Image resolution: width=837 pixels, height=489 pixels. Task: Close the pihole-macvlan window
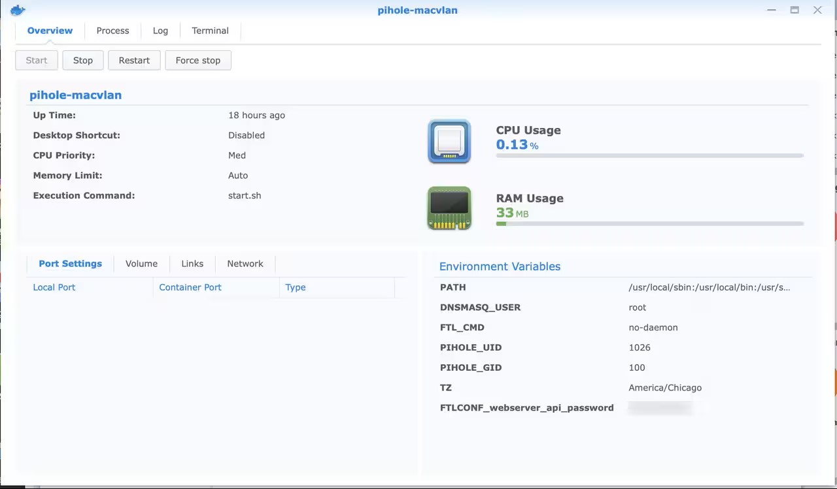coord(817,10)
